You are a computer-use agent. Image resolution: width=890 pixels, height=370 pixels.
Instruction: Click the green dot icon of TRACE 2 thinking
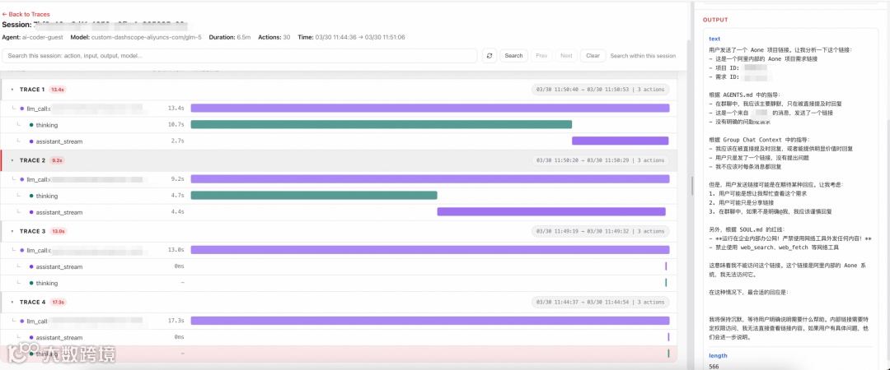31,196
